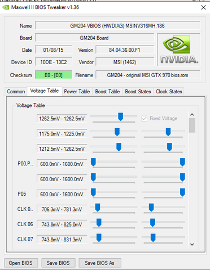Click max slider of CLK 07 row
This screenshot has width=210, height=270.
coord(153,238)
